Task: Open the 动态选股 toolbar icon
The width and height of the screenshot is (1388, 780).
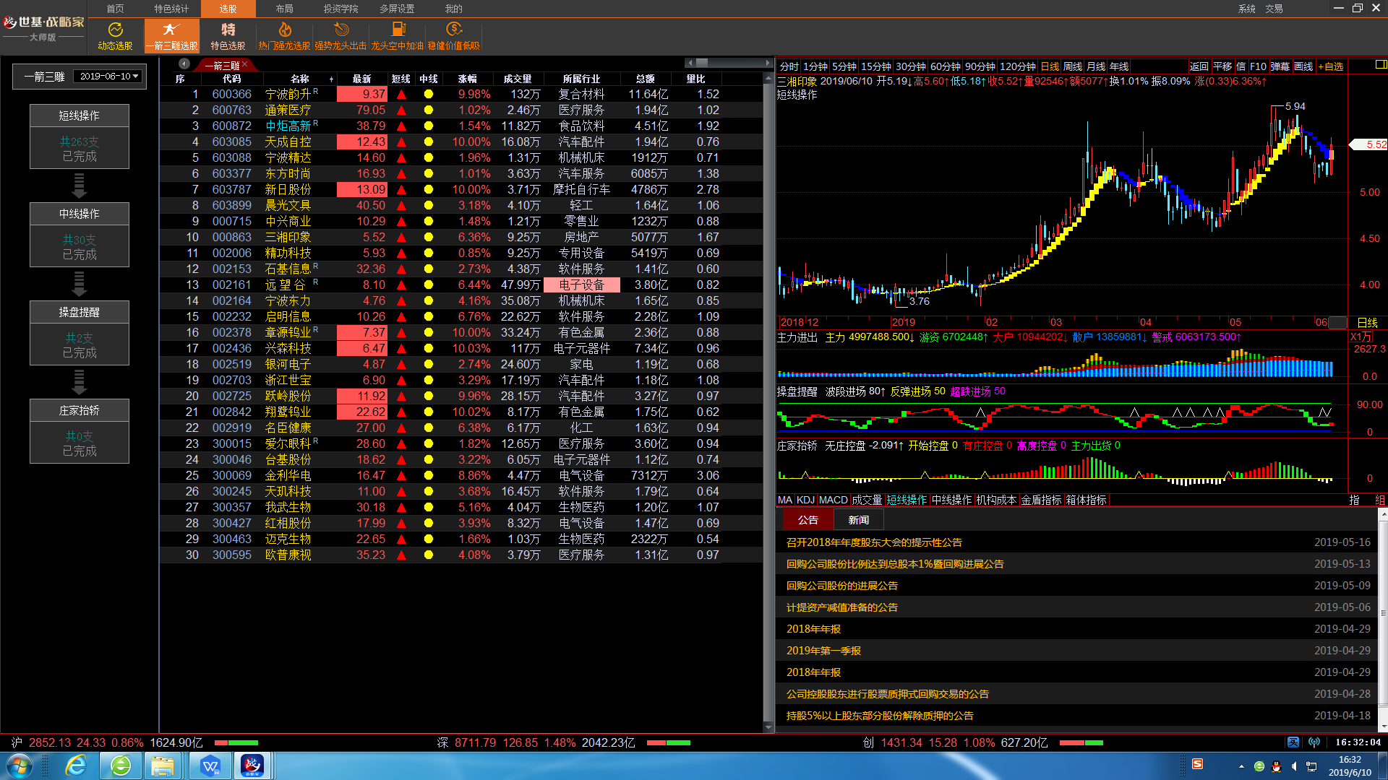Action: [x=115, y=35]
